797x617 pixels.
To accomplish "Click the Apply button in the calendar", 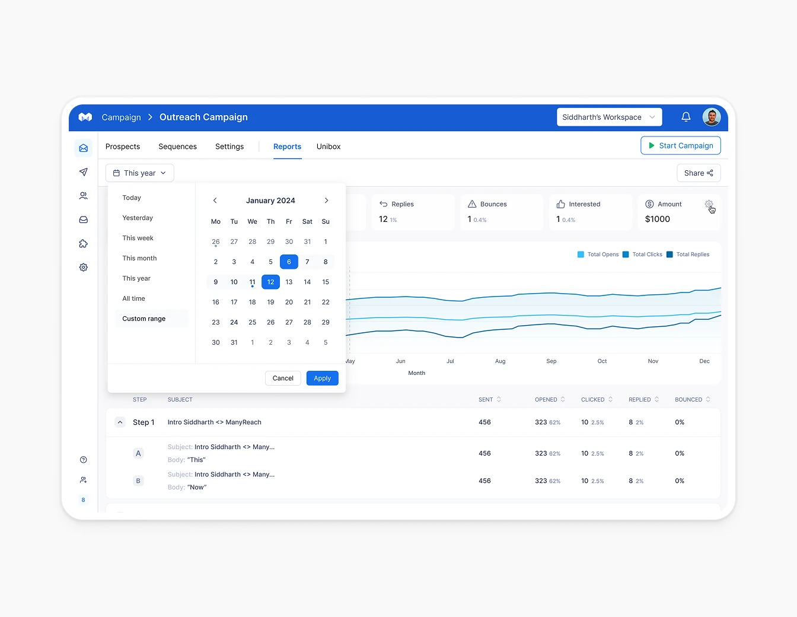I will 322,378.
